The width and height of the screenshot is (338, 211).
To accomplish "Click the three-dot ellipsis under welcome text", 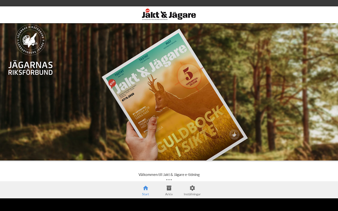I will click(169, 180).
